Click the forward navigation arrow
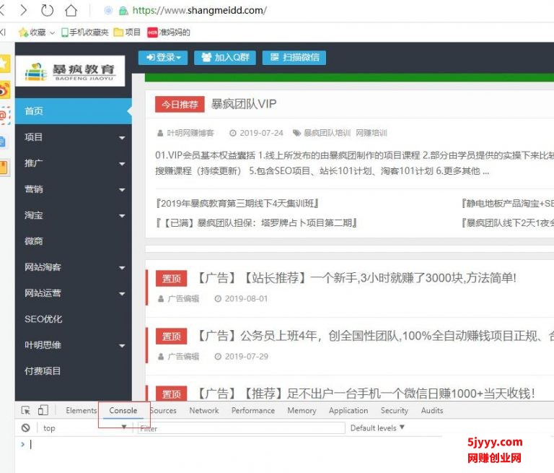Viewport: 554px width, 473px height. (23, 10)
